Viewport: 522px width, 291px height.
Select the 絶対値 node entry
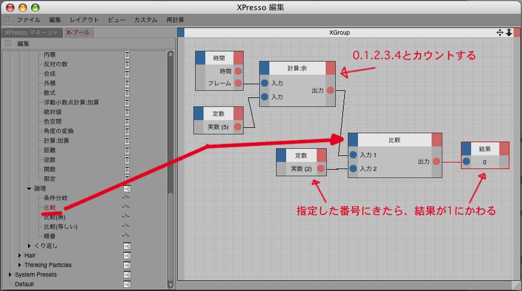click(53, 112)
